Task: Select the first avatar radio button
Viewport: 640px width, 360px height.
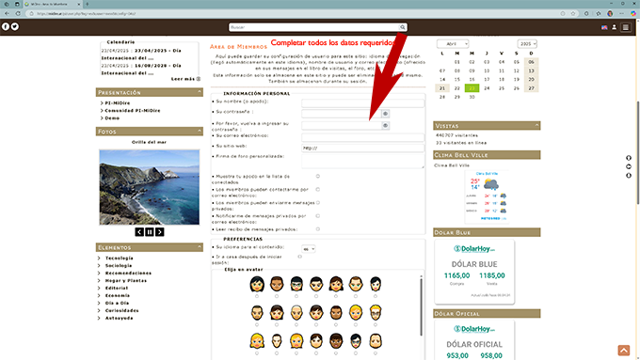Action: click(257, 296)
